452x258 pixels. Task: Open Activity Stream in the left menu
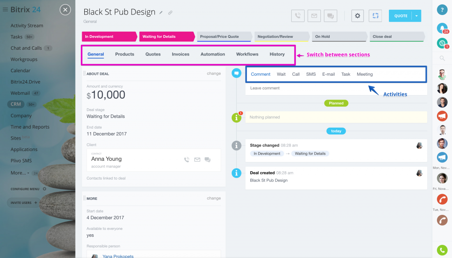point(27,26)
